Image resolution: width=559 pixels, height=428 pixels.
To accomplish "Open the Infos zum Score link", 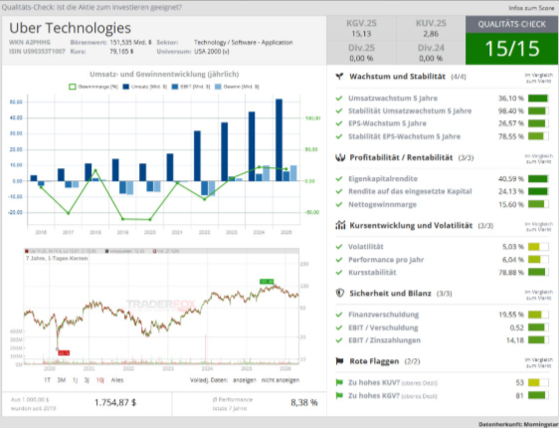I will [531, 8].
